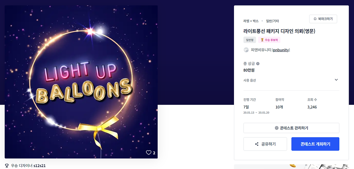Viewport: 354px width, 169px height.
Task: Click the trophy icon in 우승 후보작 badge
Action: [262, 40]
